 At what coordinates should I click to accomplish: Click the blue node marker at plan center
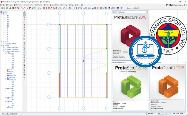[83, 61]
